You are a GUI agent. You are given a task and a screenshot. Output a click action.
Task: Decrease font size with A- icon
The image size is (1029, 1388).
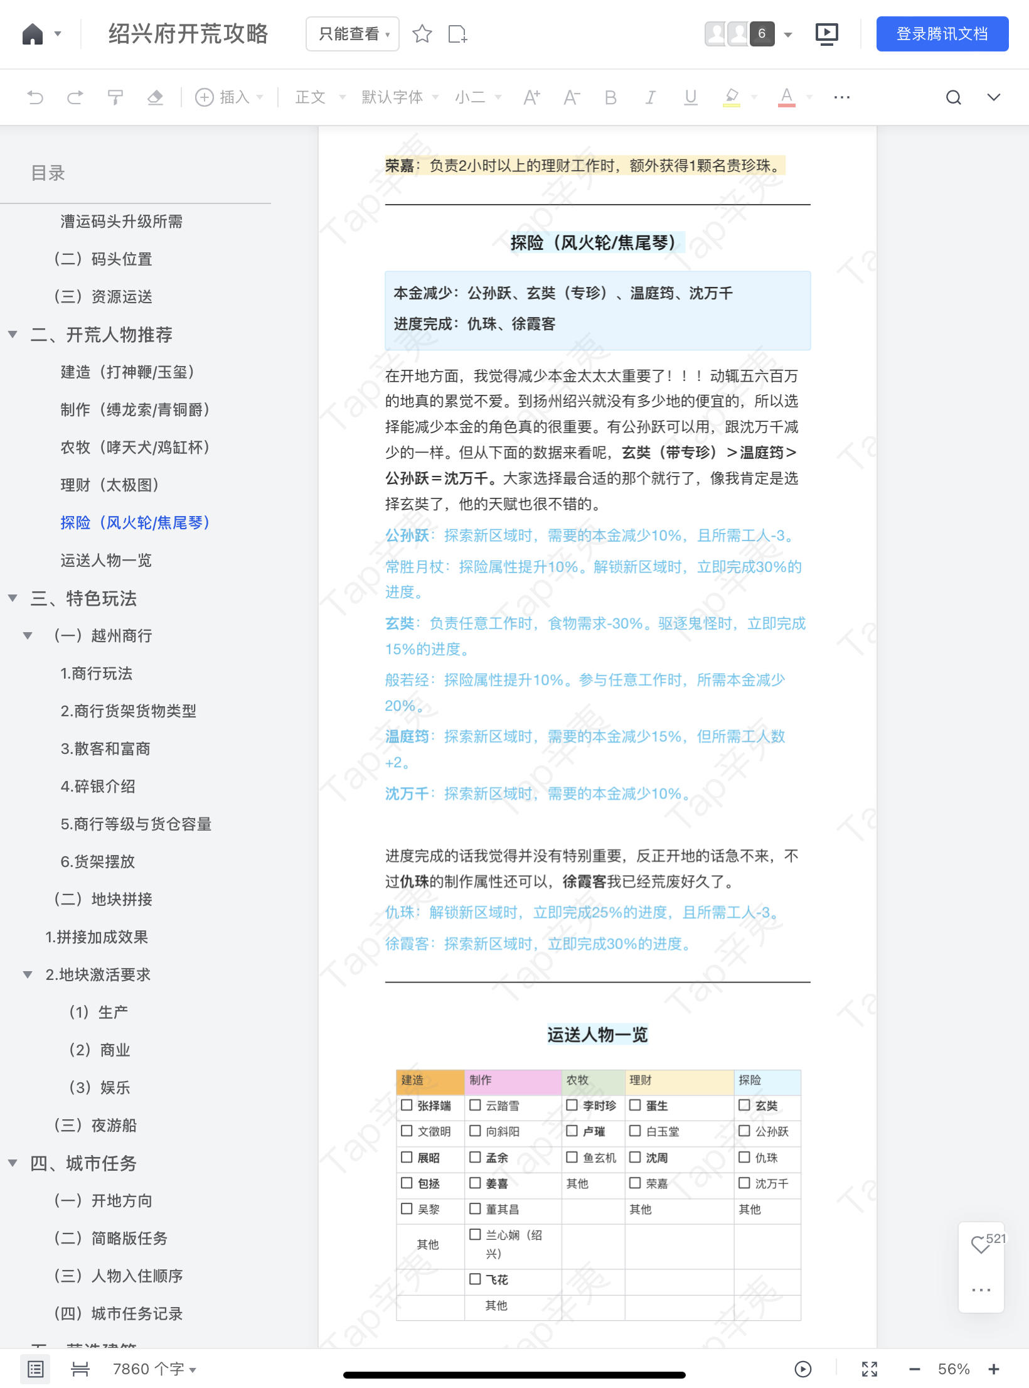coord(572,97)
